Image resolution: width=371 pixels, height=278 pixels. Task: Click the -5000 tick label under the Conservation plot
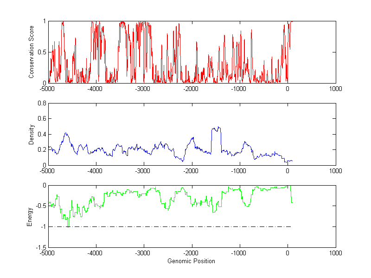(x=48, y=89)
